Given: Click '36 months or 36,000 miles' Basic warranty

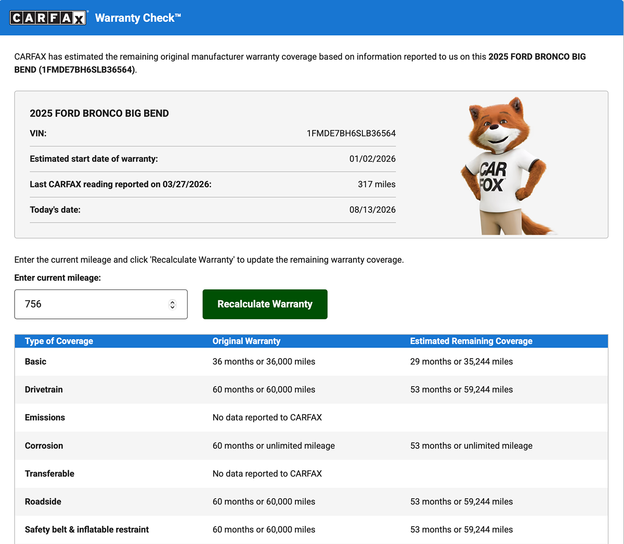Looking at the screenshot, I should point(264,362).
